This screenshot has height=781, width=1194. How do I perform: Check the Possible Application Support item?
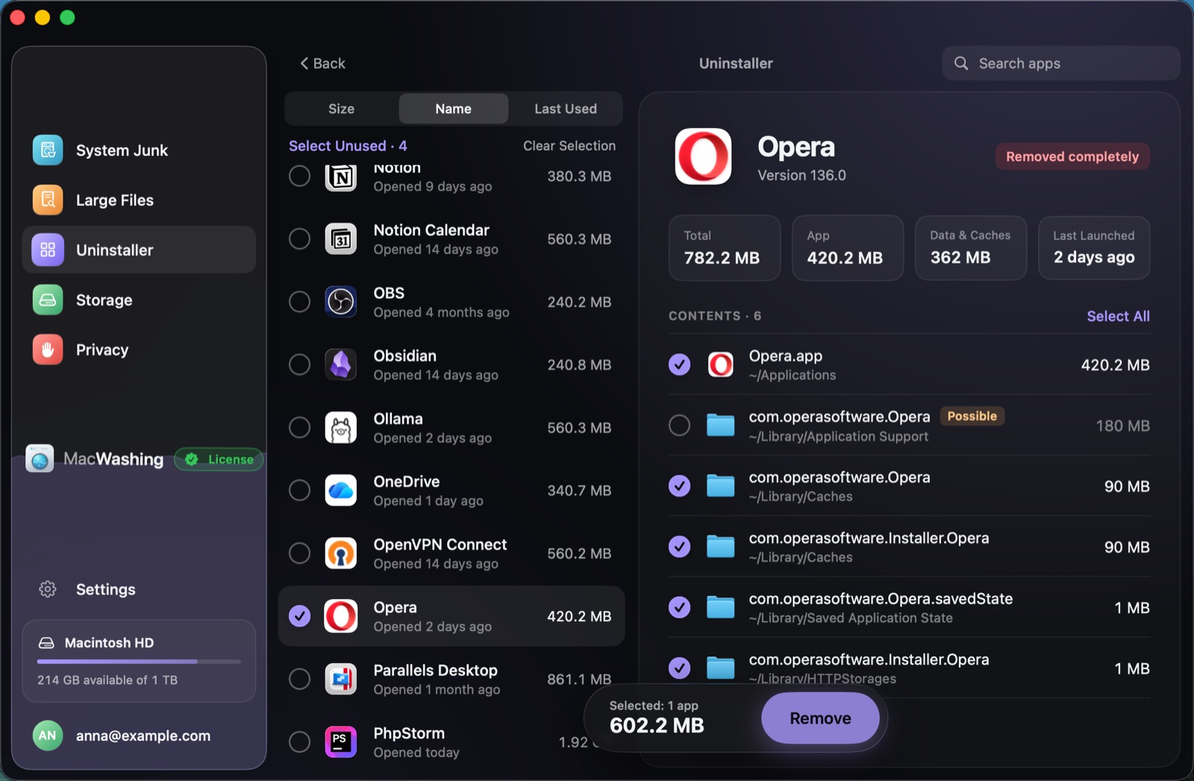click(x=679, y=425)
